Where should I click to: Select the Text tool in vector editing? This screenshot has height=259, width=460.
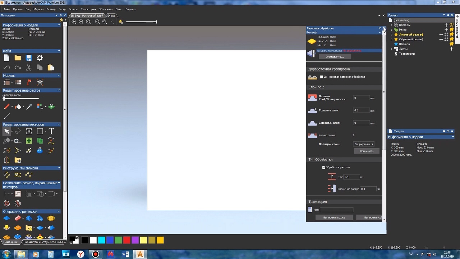[x=51, y=131]
